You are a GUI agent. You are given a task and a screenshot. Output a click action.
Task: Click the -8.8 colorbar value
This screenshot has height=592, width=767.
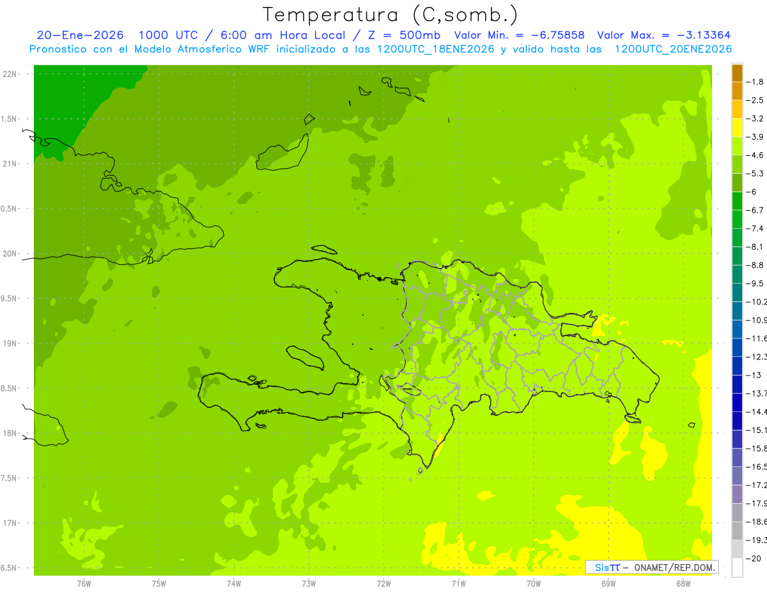click(x=755, y=265)
